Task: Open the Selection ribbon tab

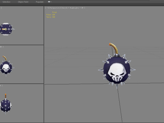Action: pyautogui.click(x=6, y=2)
